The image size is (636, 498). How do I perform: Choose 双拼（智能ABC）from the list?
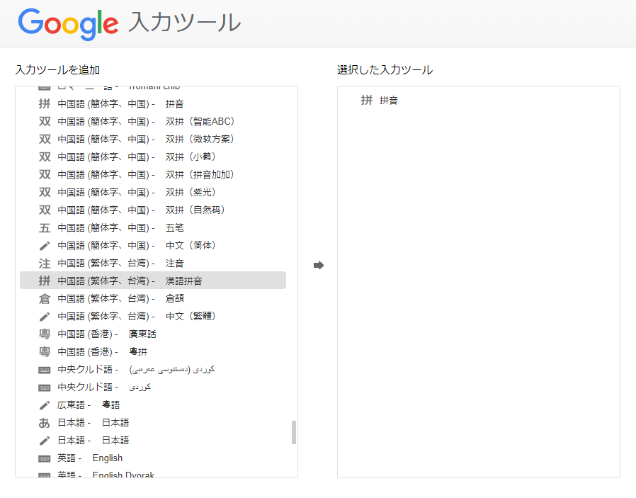pos(146,122)
